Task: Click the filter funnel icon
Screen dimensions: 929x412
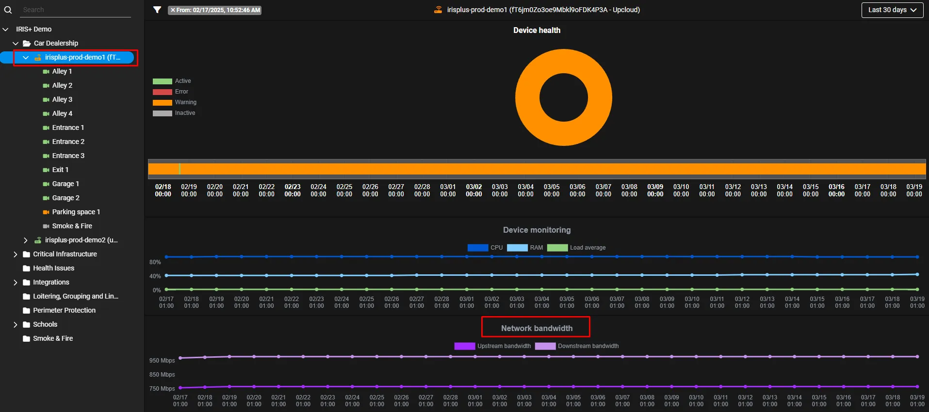Action: (x=157, y=10)
